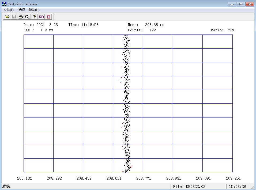Screen dimensions: 256x190
Task: Close the Calibration Process window
Action: (250, 4)
